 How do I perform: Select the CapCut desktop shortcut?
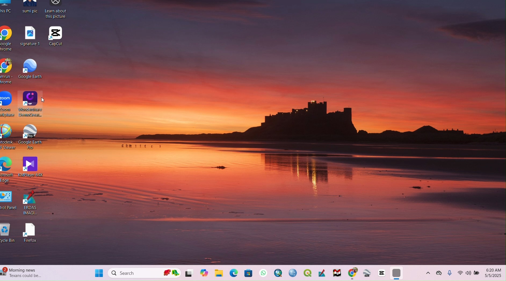pos(56,37)
